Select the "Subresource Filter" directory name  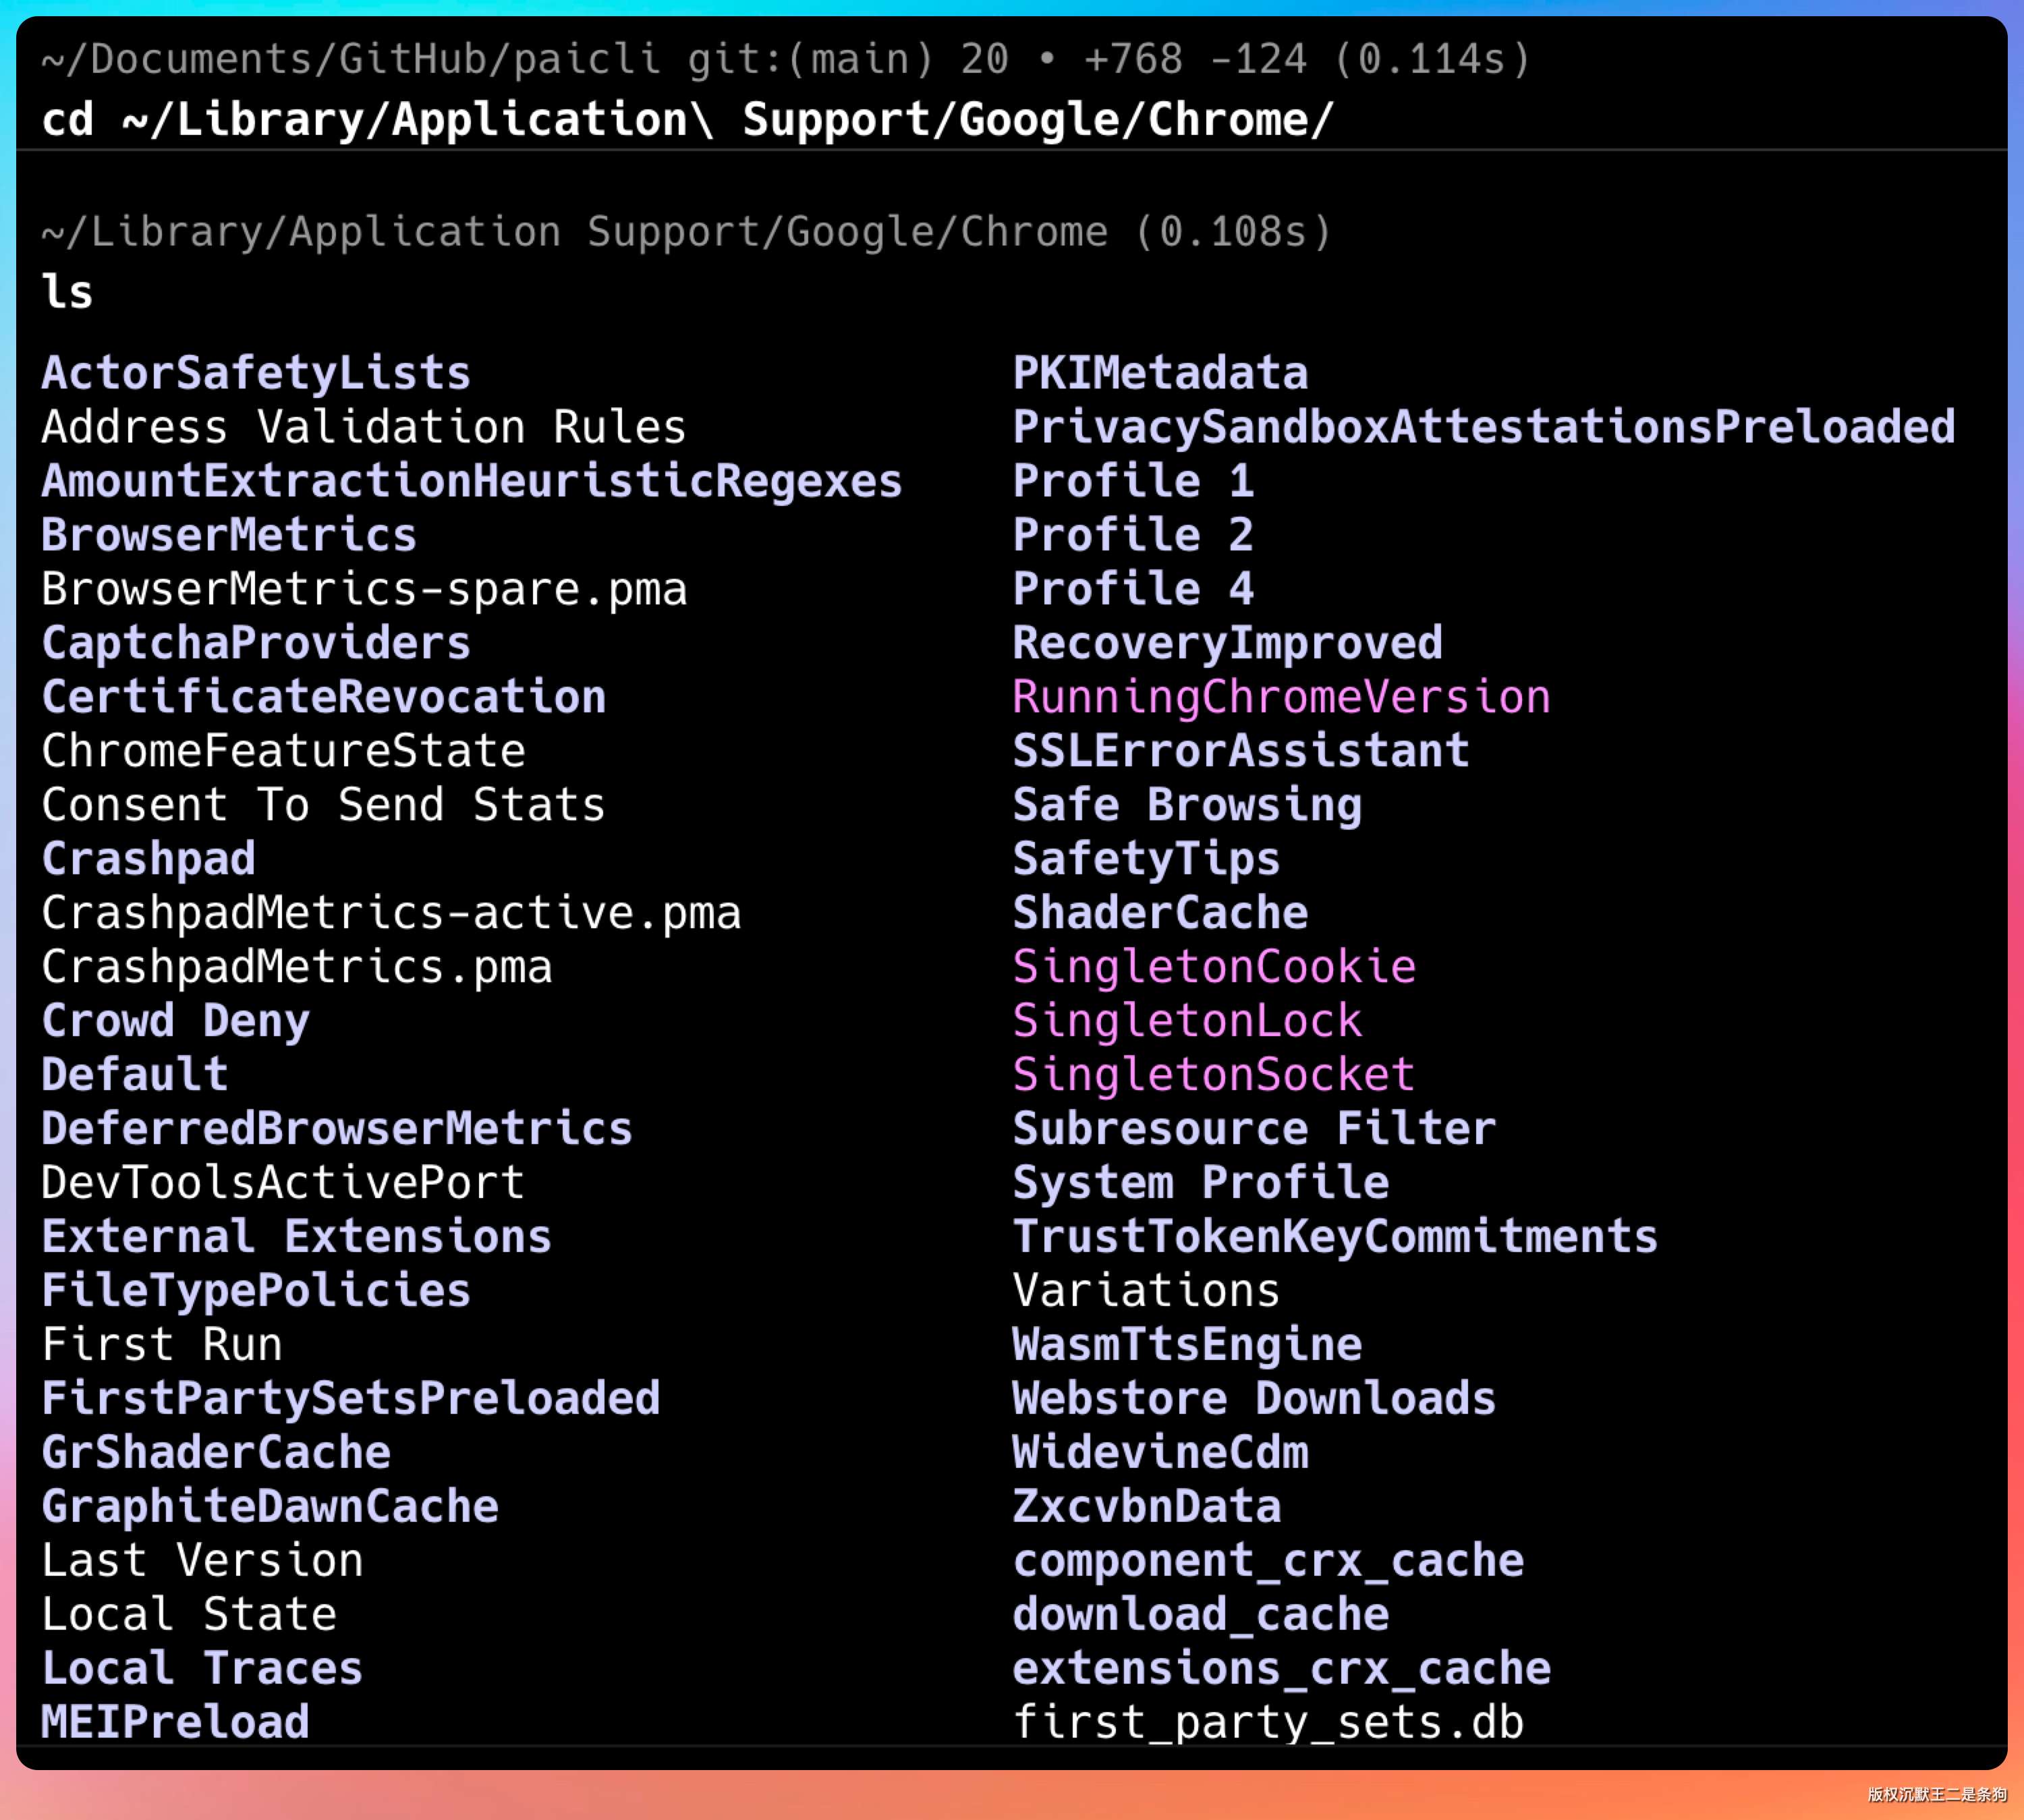tap(1255, 1129)
